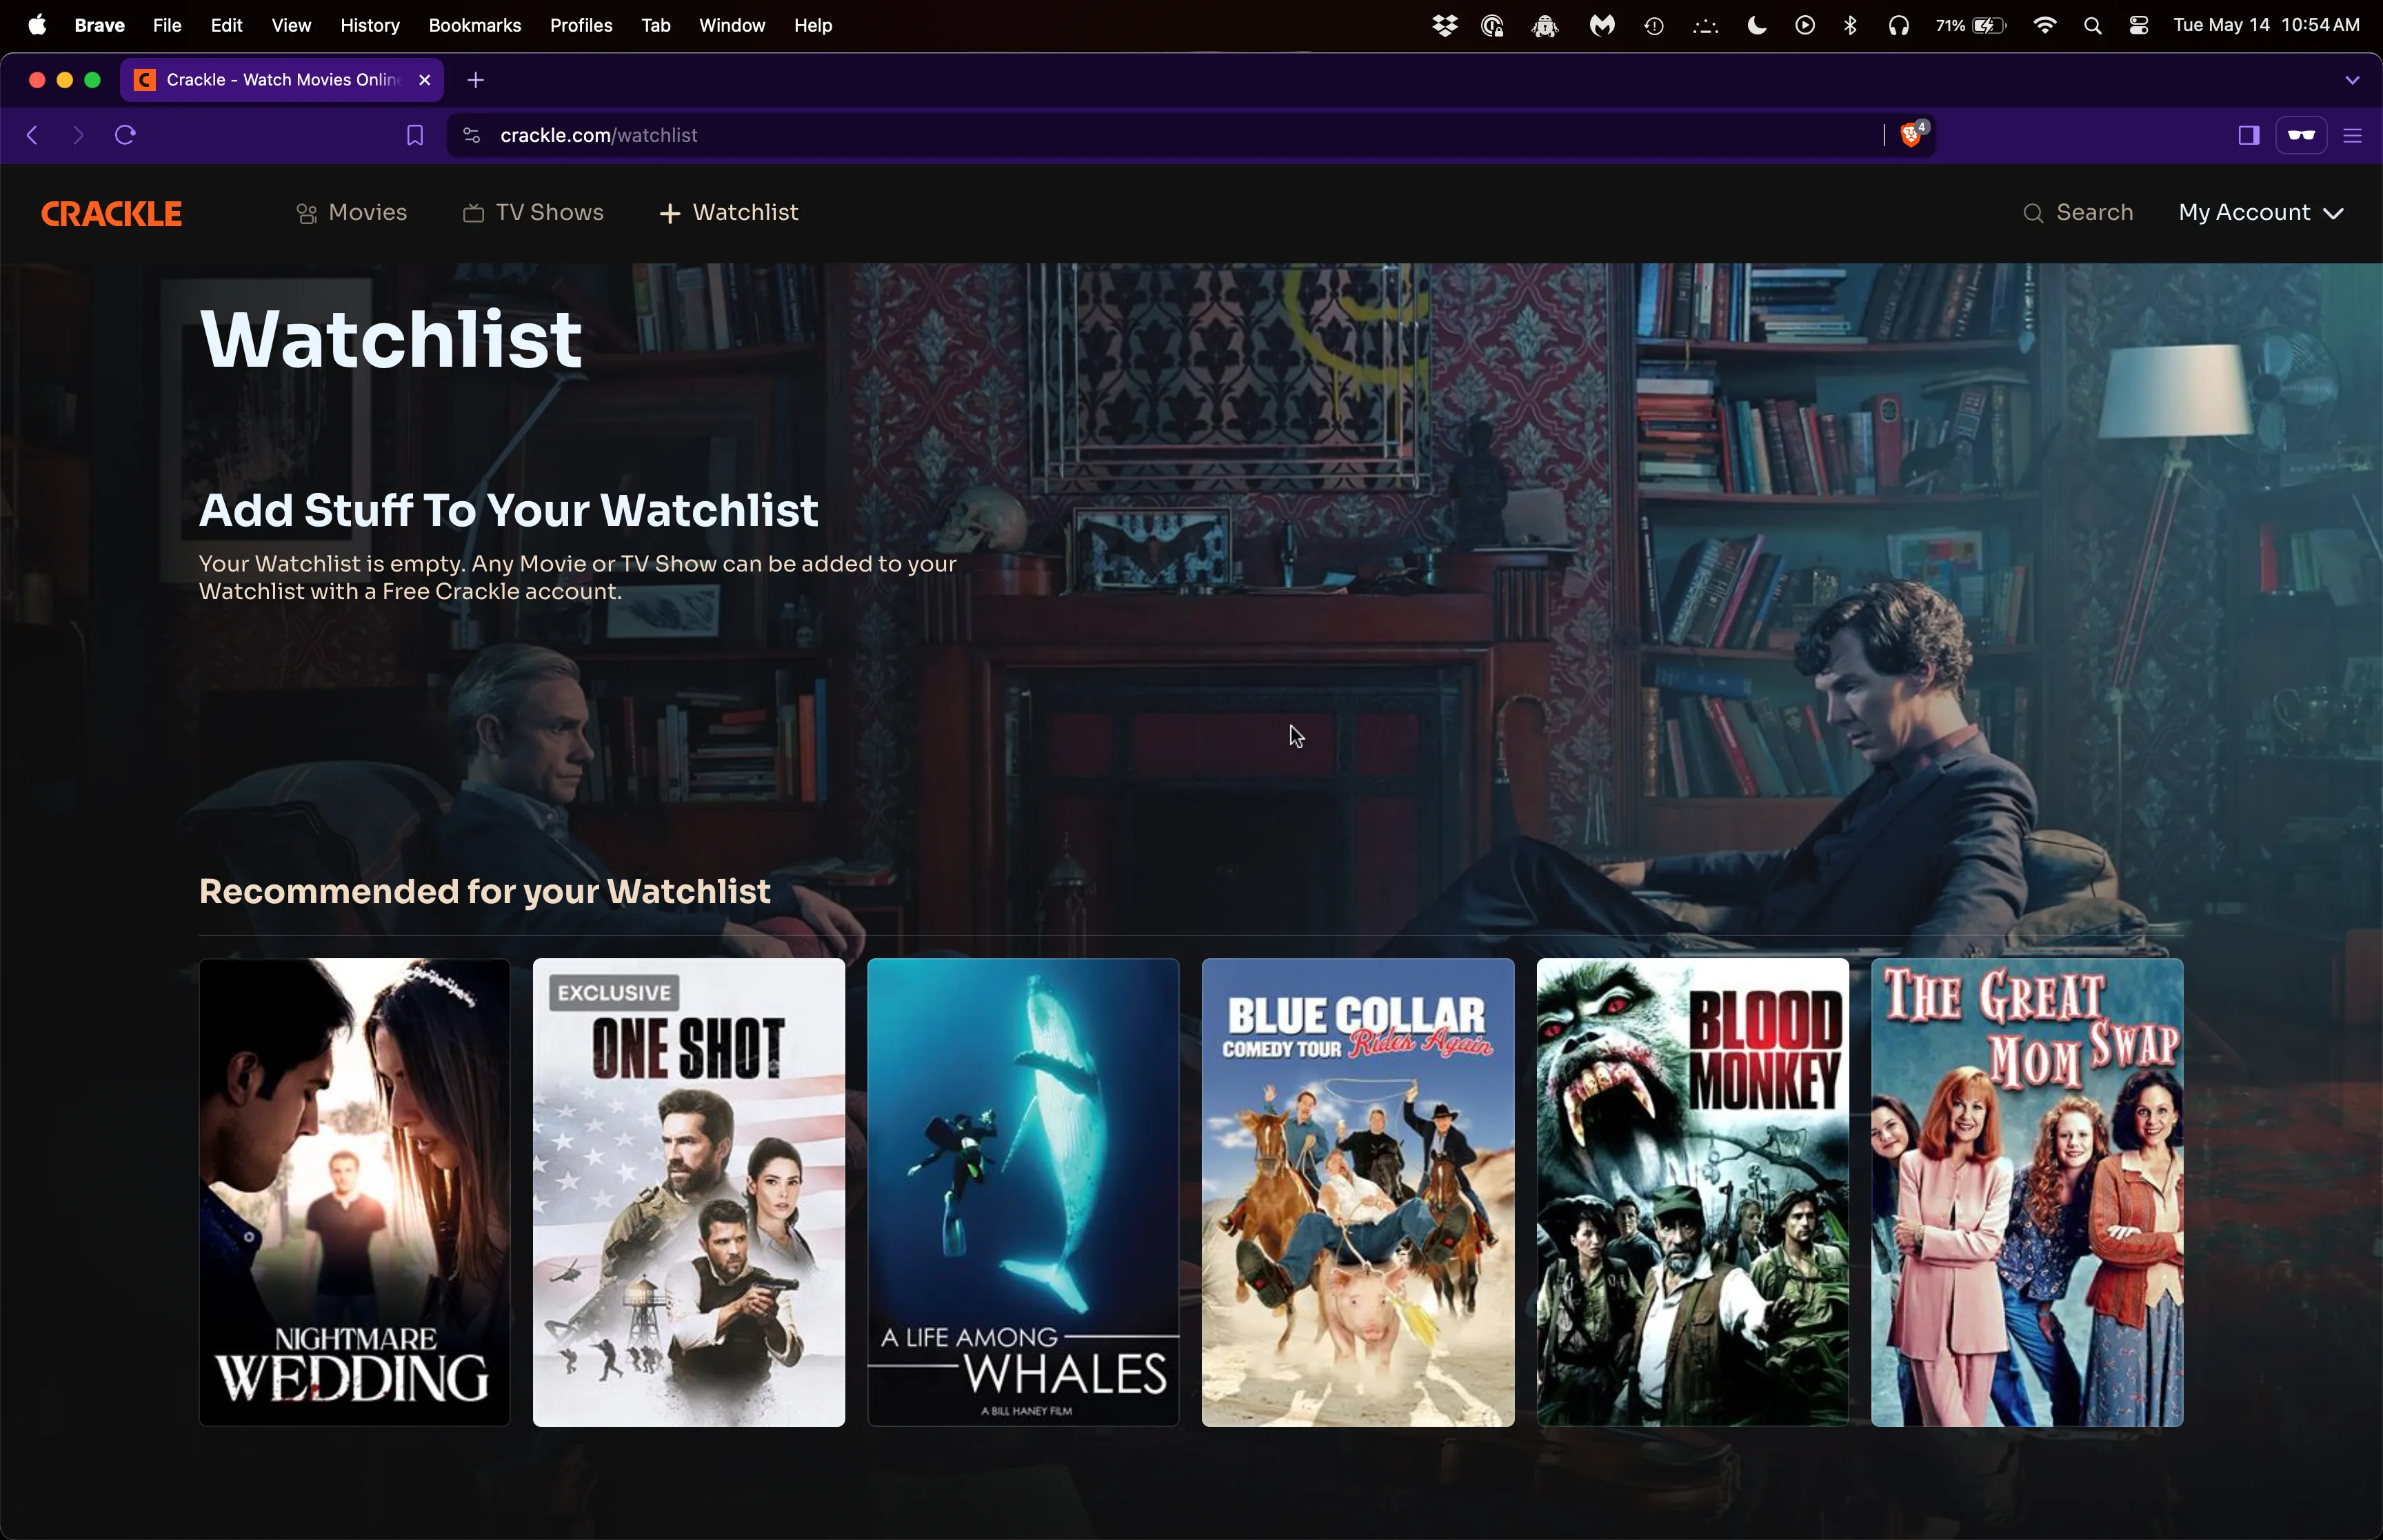Click the Watchlist page heading
This screenshot has height=1540, width=2383.
pyautogui.click(x=391, y=340)
